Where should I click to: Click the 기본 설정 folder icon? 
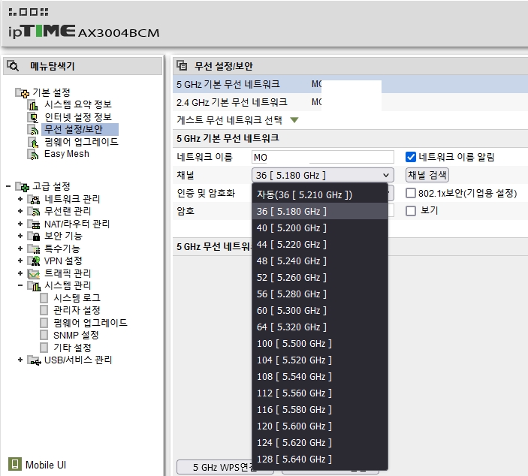pyautogui.click(x=23, y=92)
